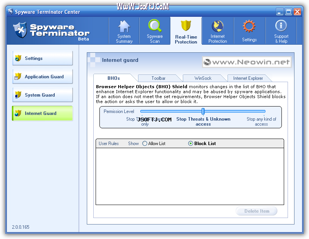Go to the Spyware Scan section label
This screenshot has width=309, height=239.
point(155,39)
